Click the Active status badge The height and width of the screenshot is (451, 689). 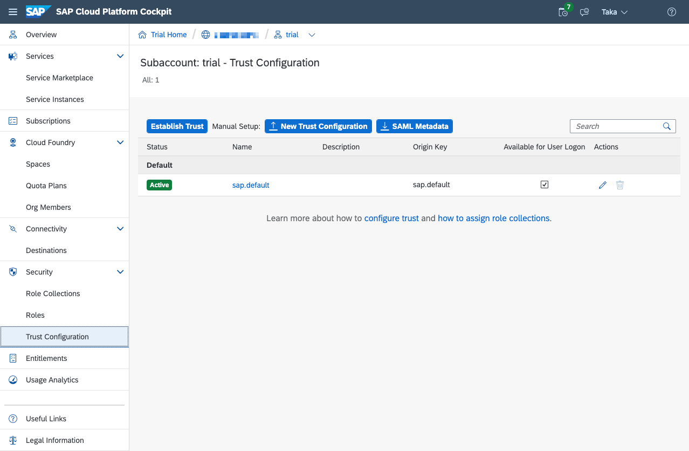pos(160,185)
